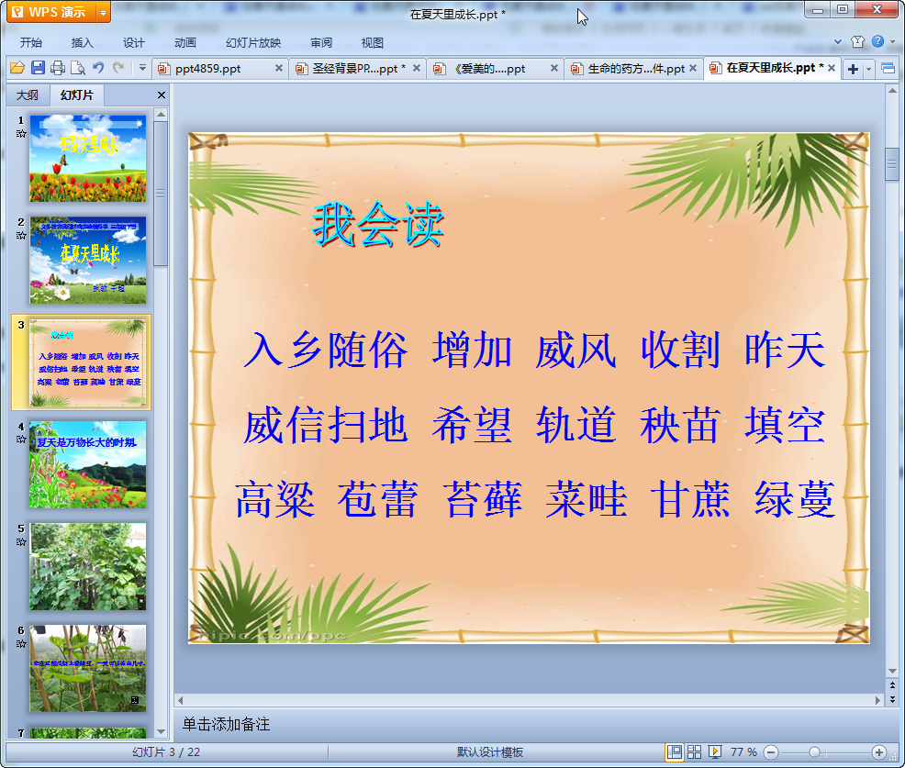
Task: Expand the new tab dropdown arrow
Action: click(x=868, y=69)
